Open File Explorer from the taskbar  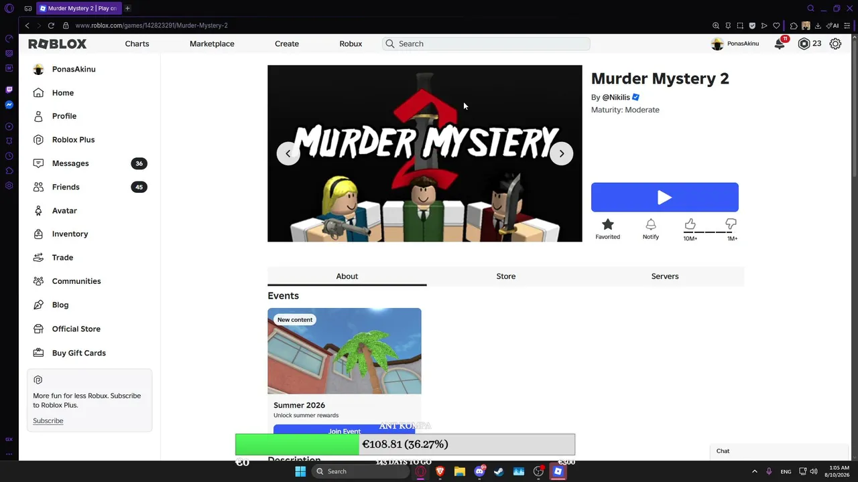460,471
